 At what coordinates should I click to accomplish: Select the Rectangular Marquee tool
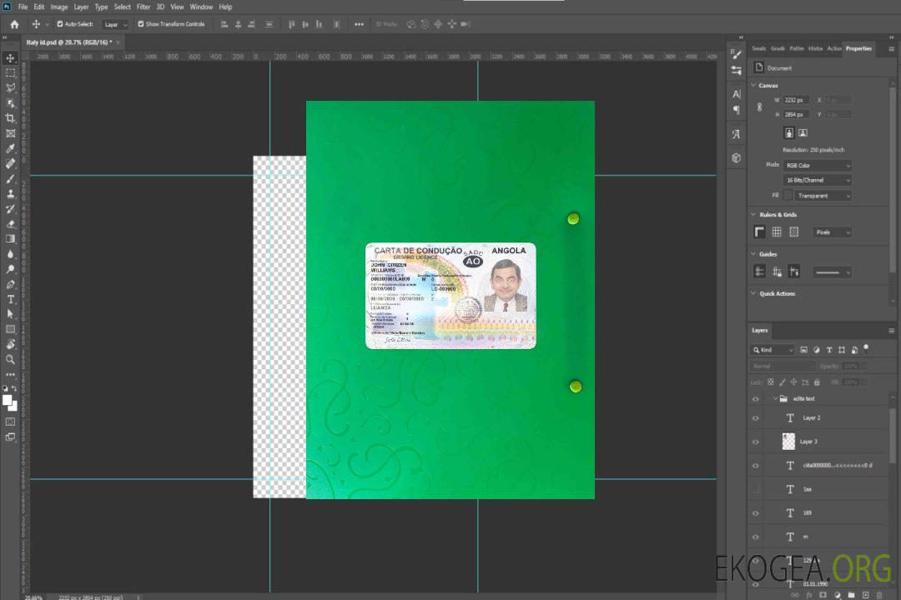pyautogui.click(x=10, y=73)
